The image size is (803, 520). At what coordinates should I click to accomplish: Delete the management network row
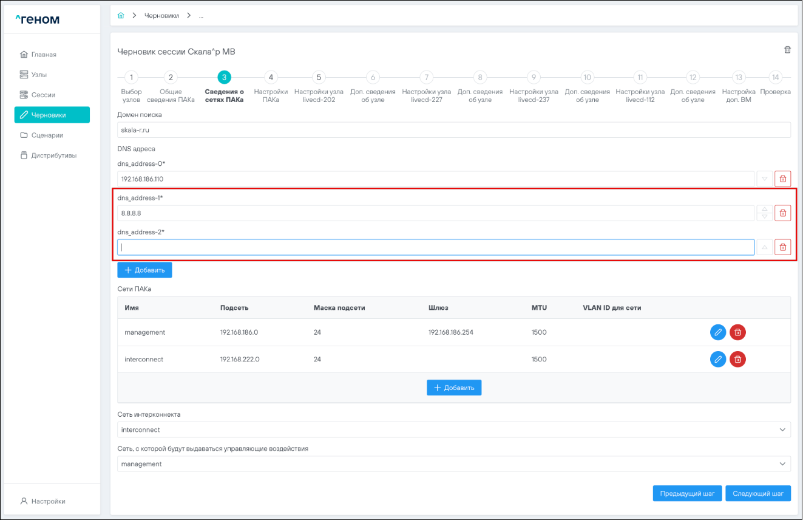pyautogui.click(x=737, y=332)
